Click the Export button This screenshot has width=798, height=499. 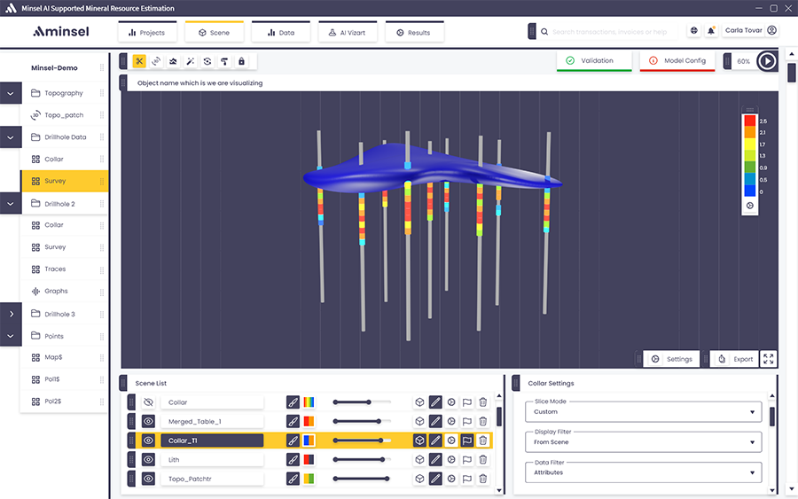(735, 359)
